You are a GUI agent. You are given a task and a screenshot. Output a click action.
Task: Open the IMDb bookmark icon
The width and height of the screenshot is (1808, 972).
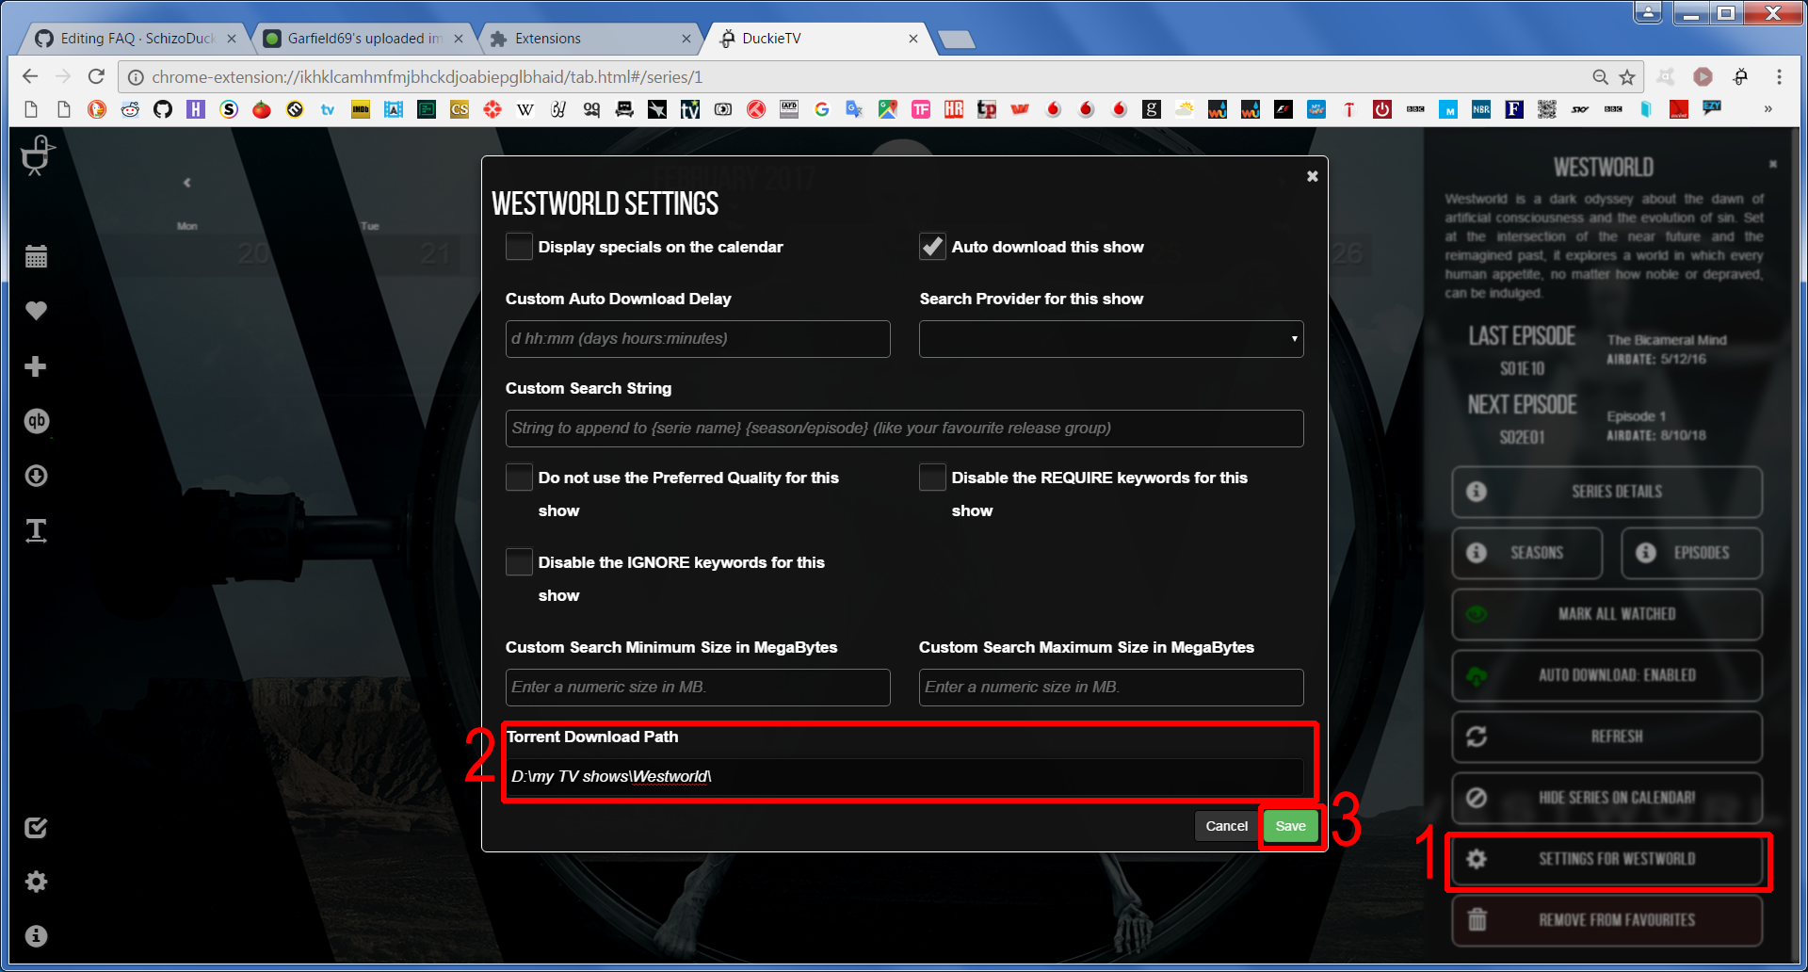[x=361, y=109]
